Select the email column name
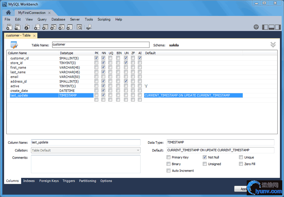This screenshot has width=284, height=197. (14, 77)
